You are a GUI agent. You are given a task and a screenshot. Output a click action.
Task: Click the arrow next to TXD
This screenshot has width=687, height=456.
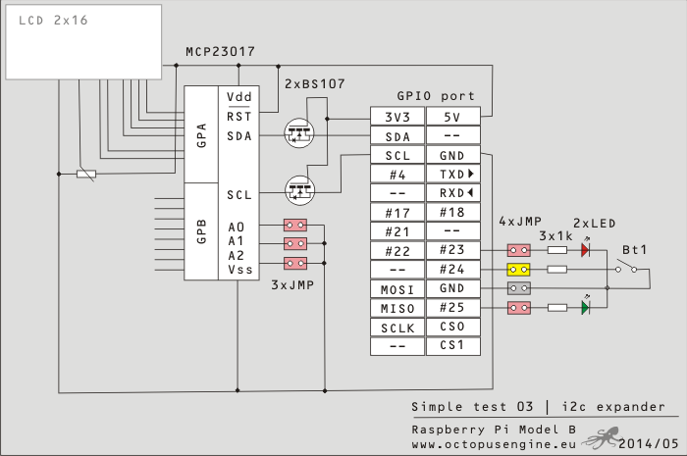tap(471, 174)
